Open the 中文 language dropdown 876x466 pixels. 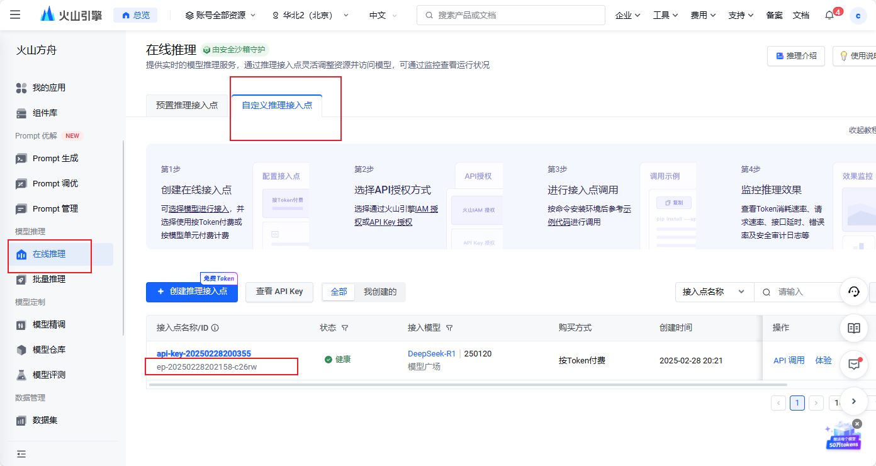pos(383,15)
